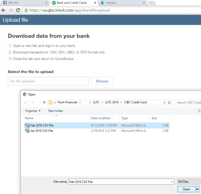Navigate to Fisch Financial in breadcrumb
201x194 pixels.
point(67,102)
